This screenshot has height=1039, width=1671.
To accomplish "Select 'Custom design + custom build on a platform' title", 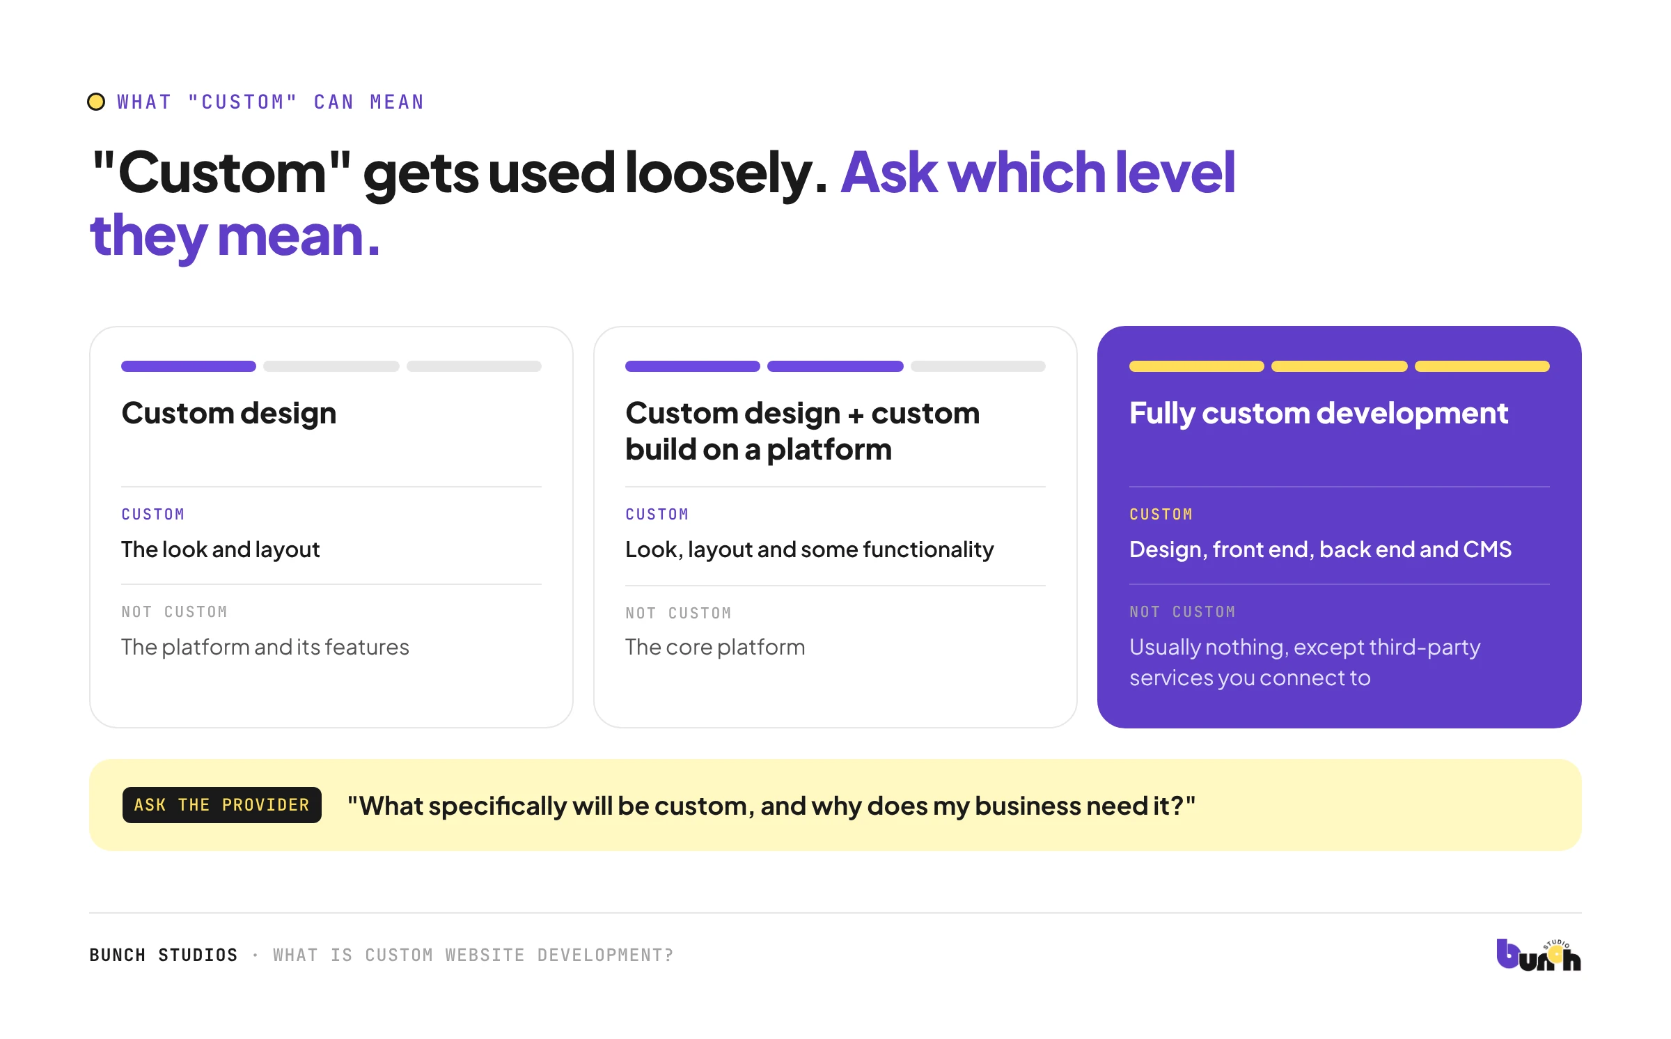I will pyautogui.click(x=802, y=431).
